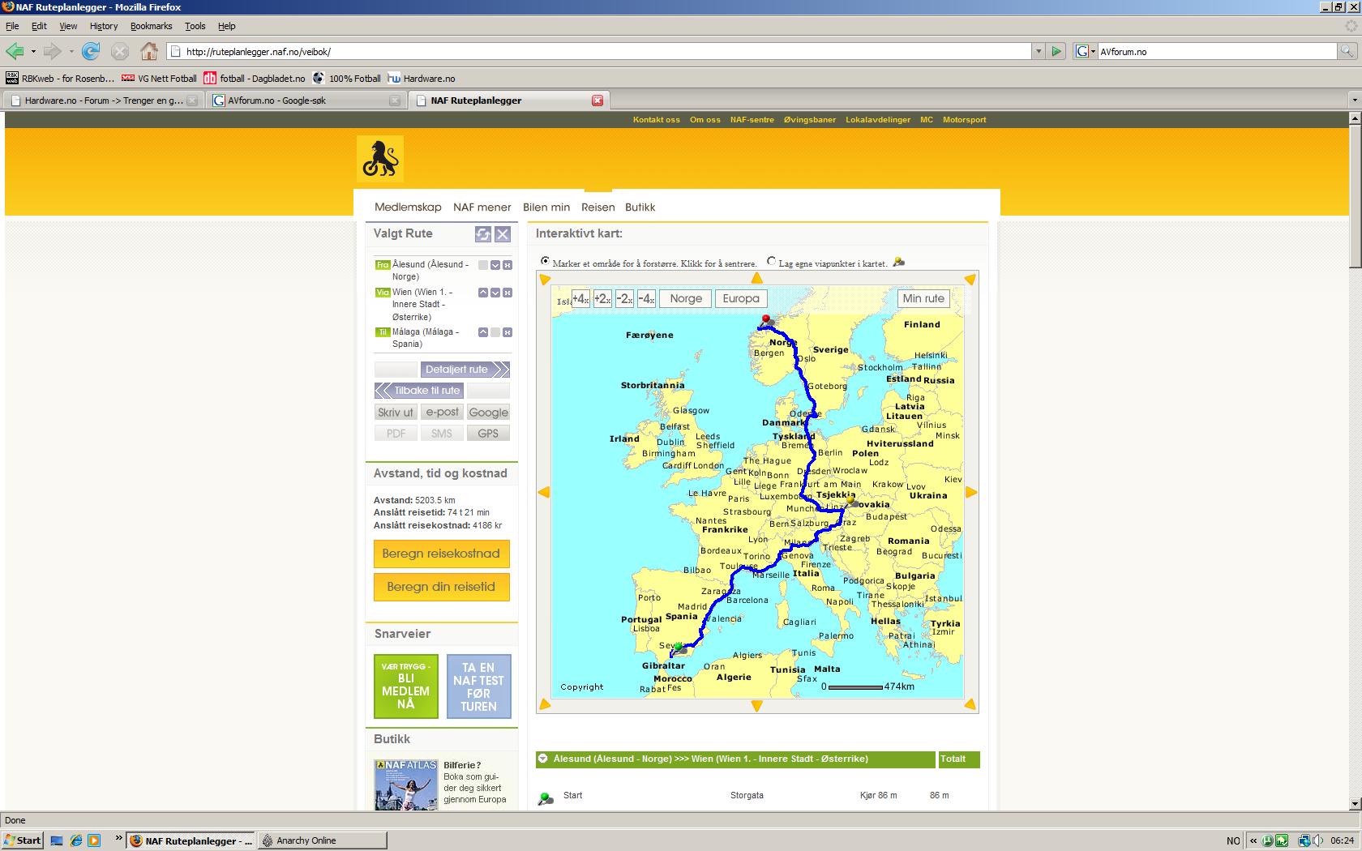Pan the map west with left arrow
This screenshot has height=851, width=1362.
pos(544,492)
